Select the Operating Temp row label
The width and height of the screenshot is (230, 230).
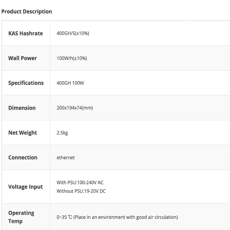pos(21,217)
